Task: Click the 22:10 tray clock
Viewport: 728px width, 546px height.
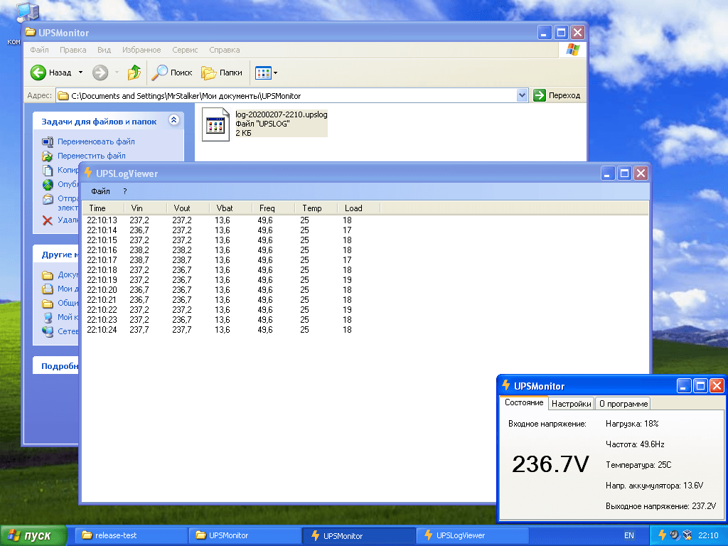Action: (x=709, y=535)
